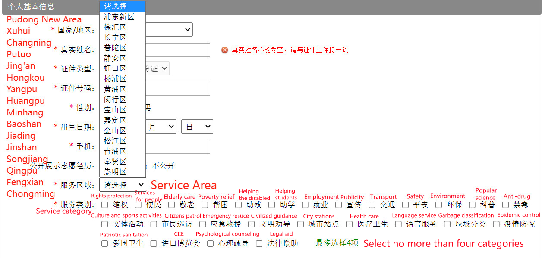This screenshot has width=542, height=258.
Task: Click the 真实姓名不能为空 error message
Action: click(290, 50)
